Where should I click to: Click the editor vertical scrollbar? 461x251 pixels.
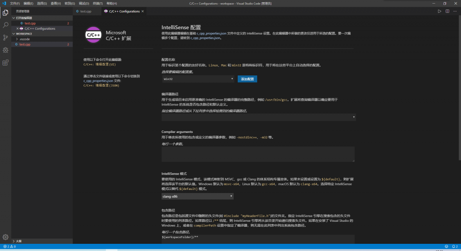[x=459, y=88]
